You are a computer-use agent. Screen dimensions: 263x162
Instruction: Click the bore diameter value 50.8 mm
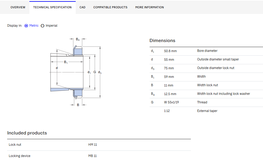click(170, 51)
